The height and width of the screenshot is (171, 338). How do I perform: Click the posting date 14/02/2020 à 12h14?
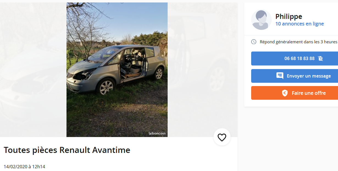24,166
